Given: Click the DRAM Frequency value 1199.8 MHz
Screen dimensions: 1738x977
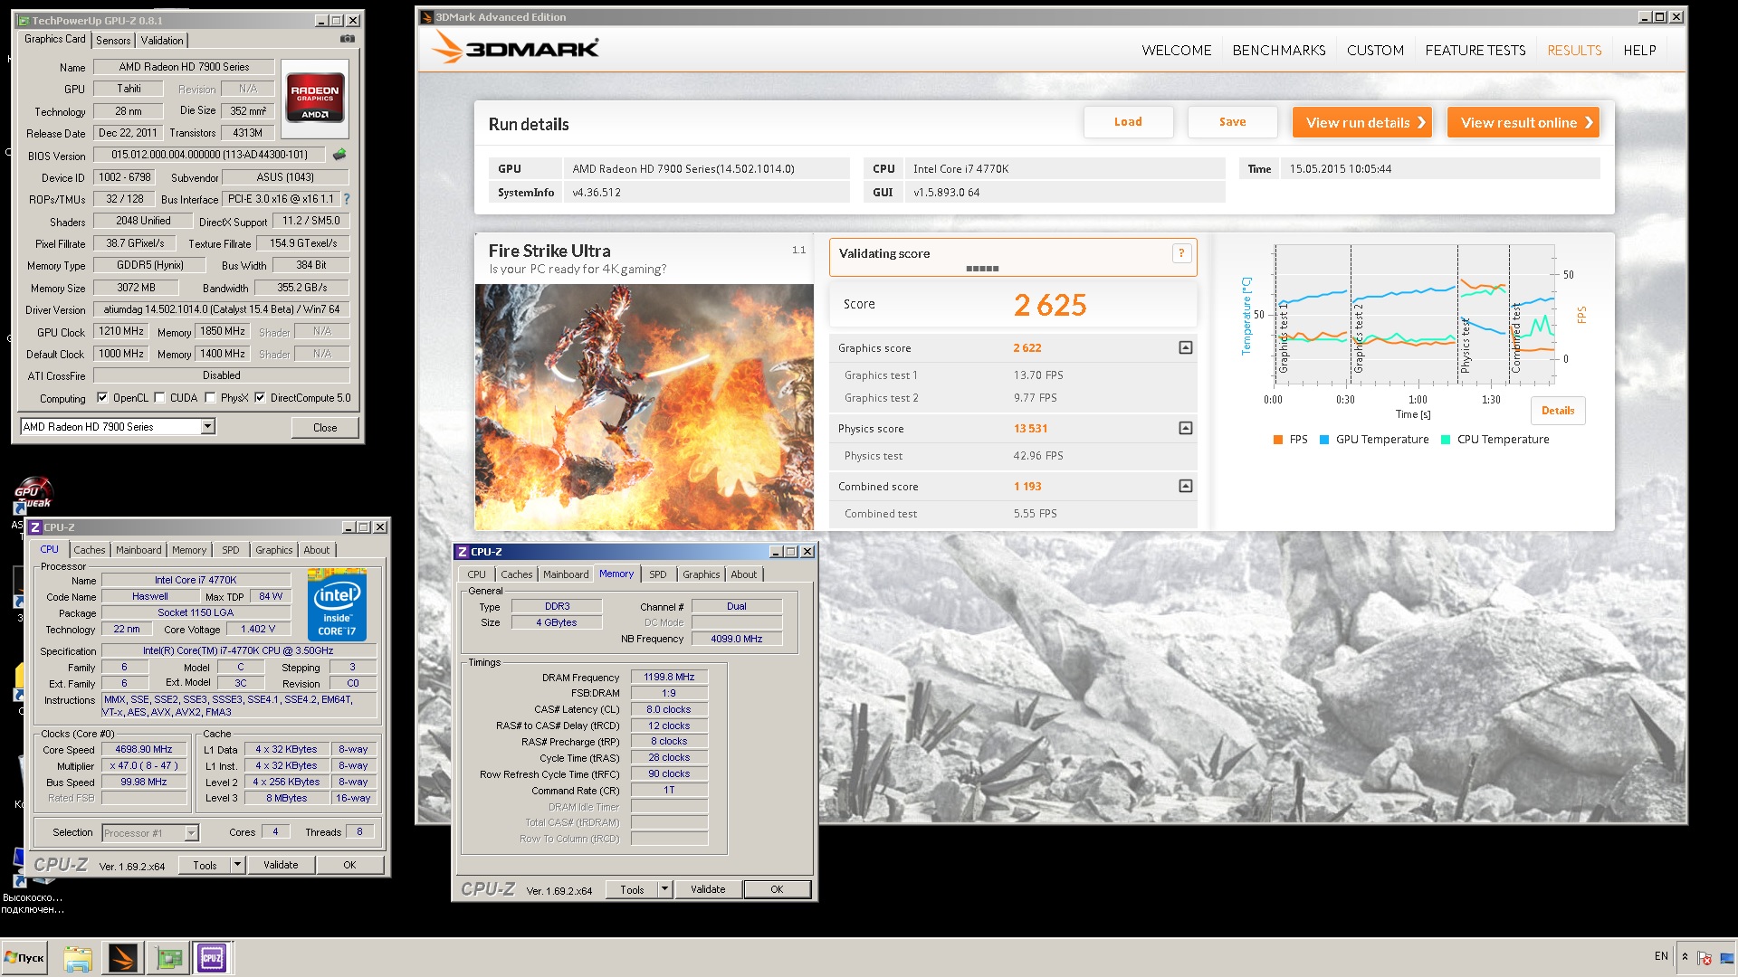Looking at the screenshot, I should point(669,677).
